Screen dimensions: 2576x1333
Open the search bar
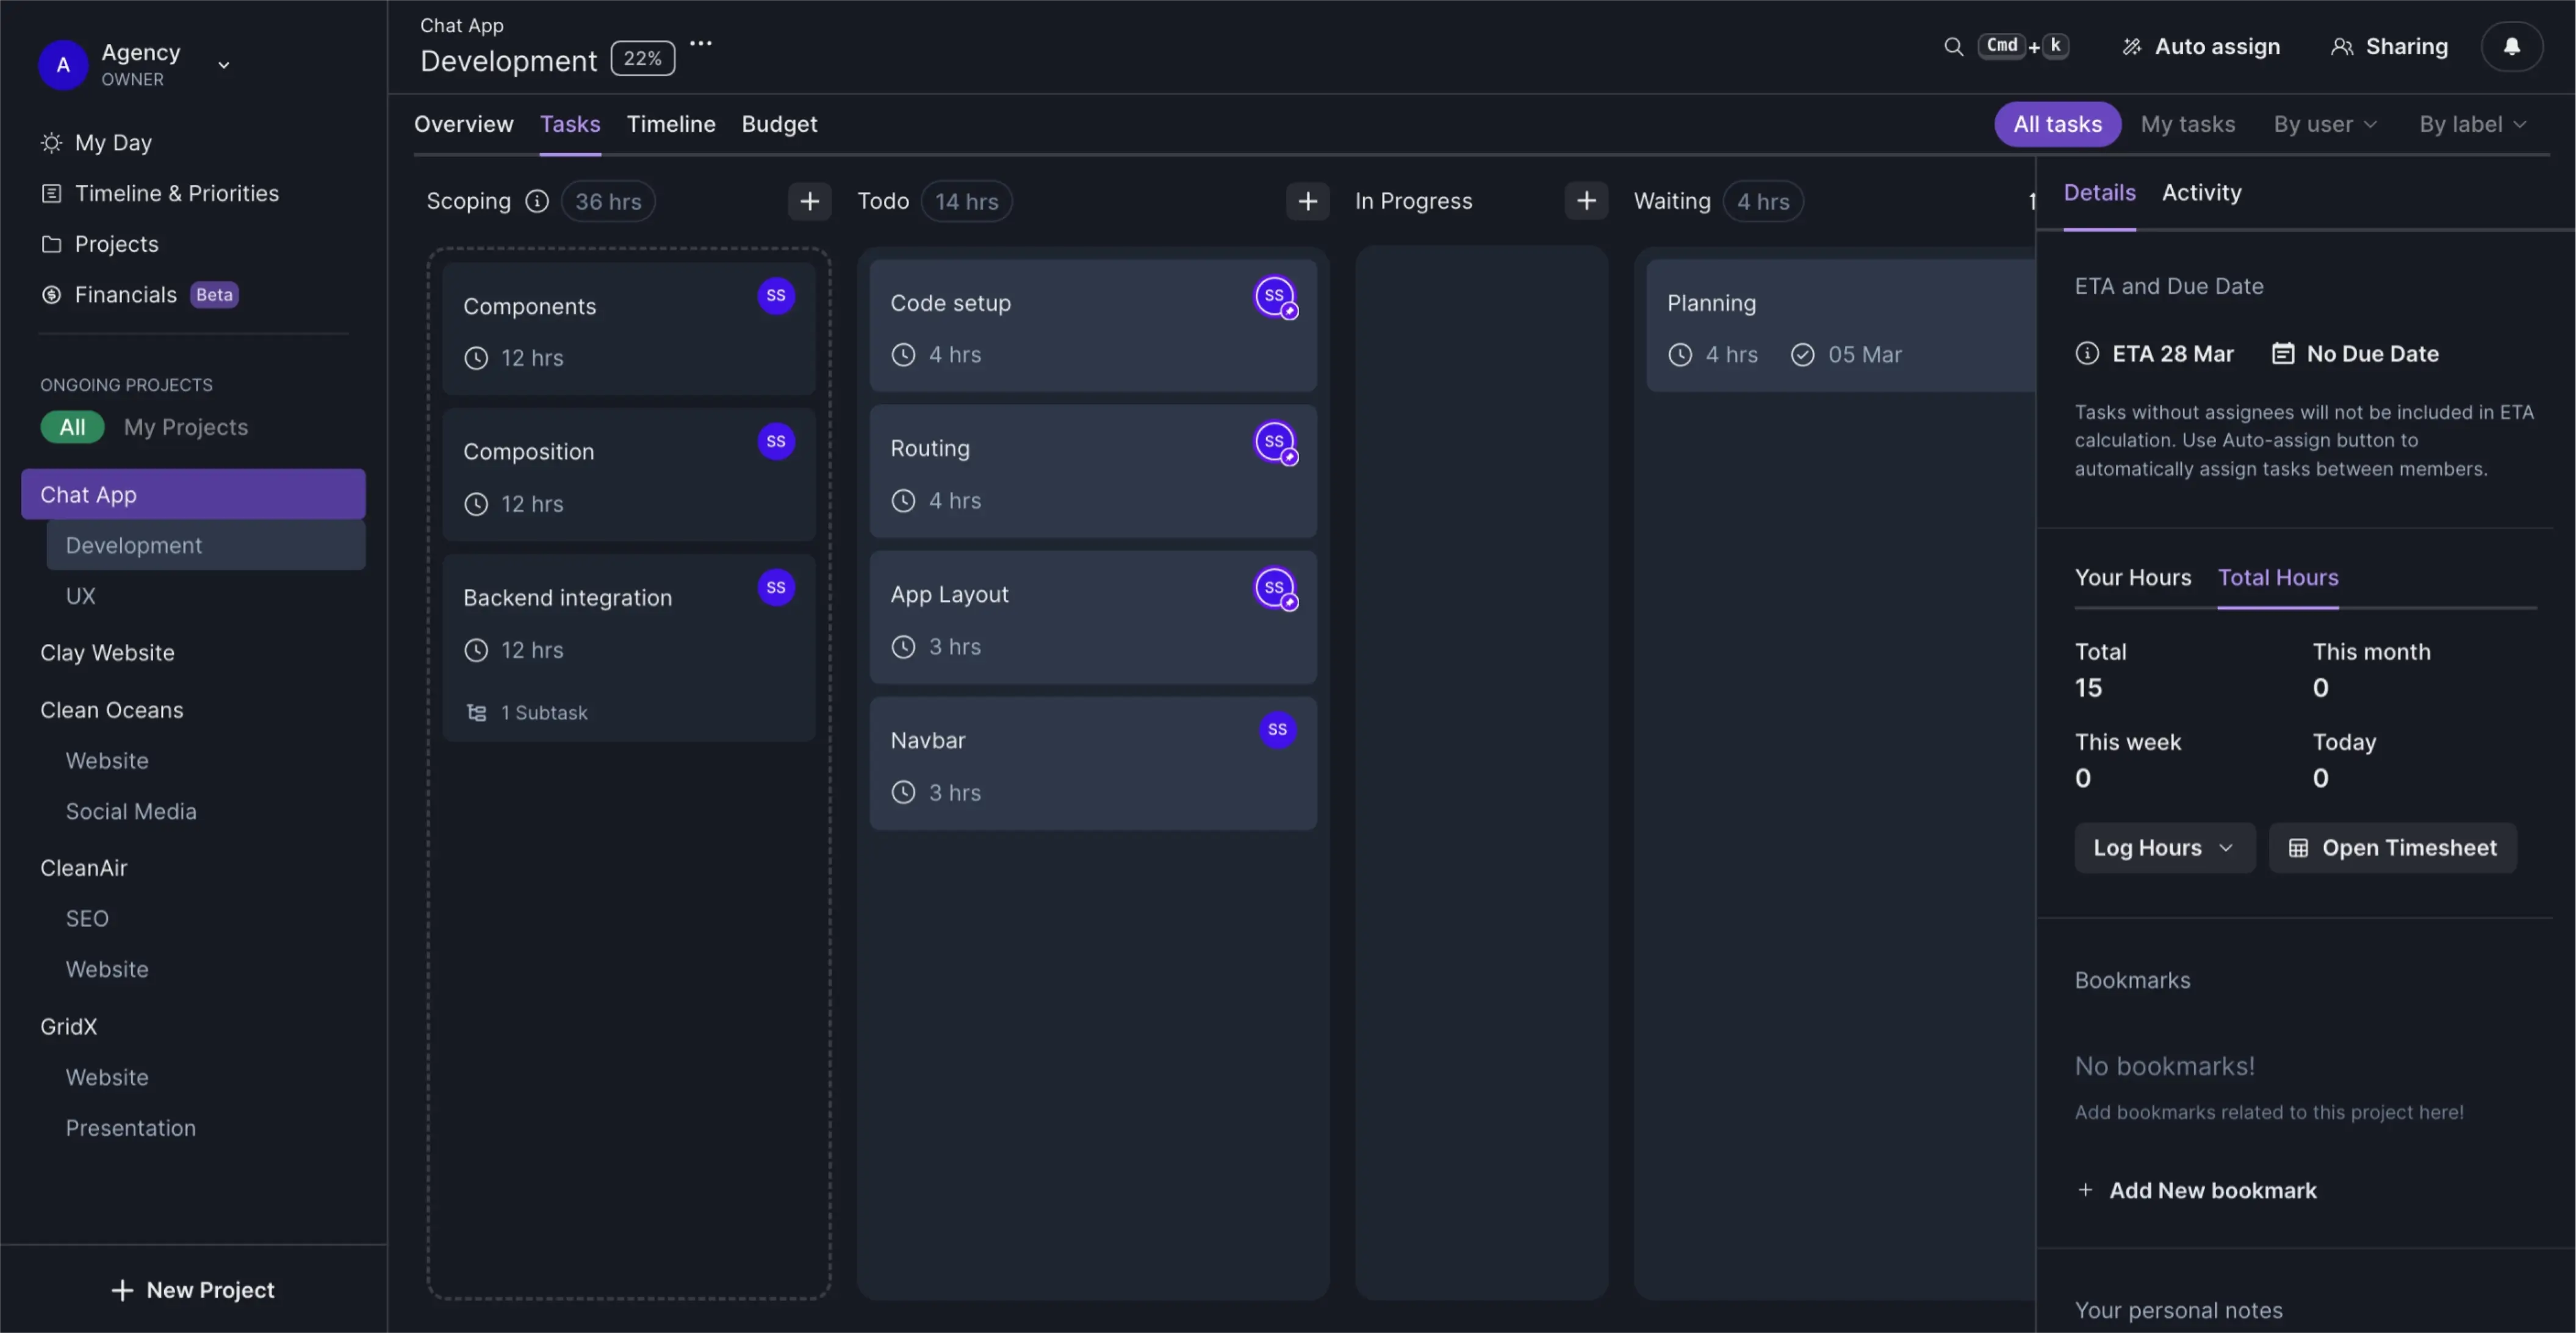(1954, 46)
